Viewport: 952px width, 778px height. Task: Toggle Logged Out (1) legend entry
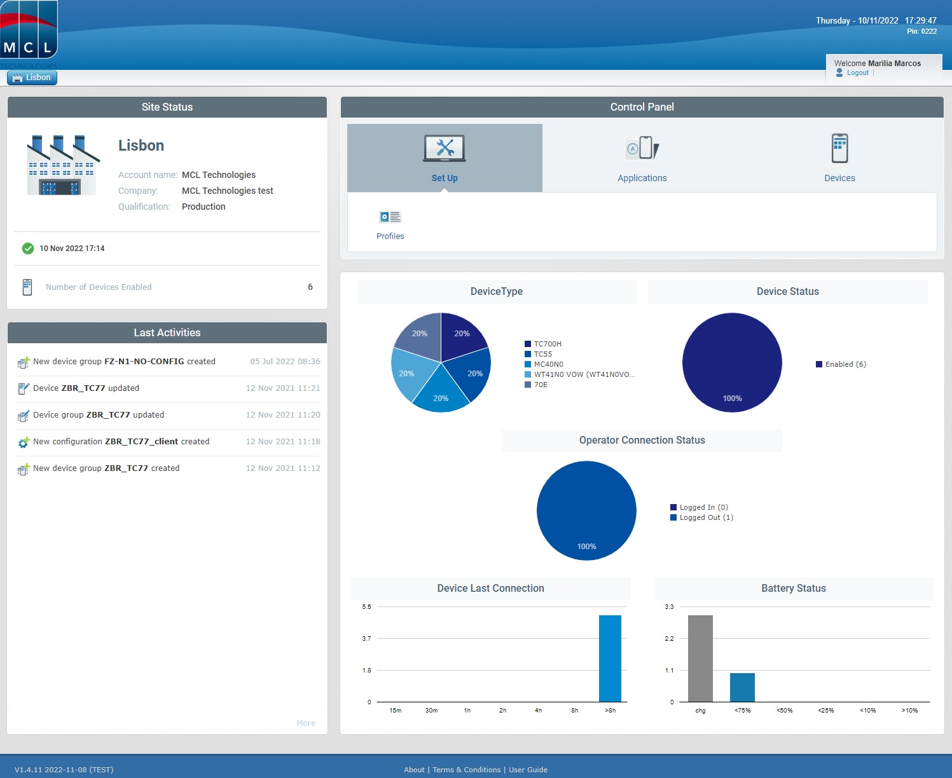click(x=702, y=517)
